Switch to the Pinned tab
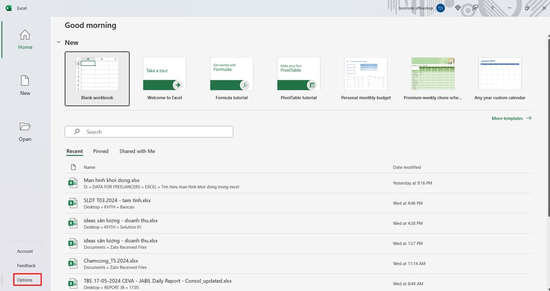The height and width of the screenshot is (291, 550). point(100,151)
